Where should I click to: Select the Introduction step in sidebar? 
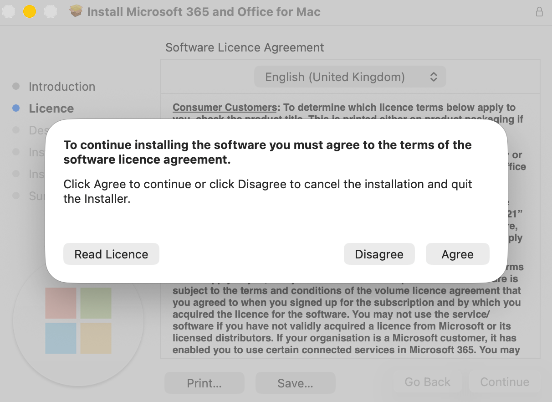coord(62,87)
